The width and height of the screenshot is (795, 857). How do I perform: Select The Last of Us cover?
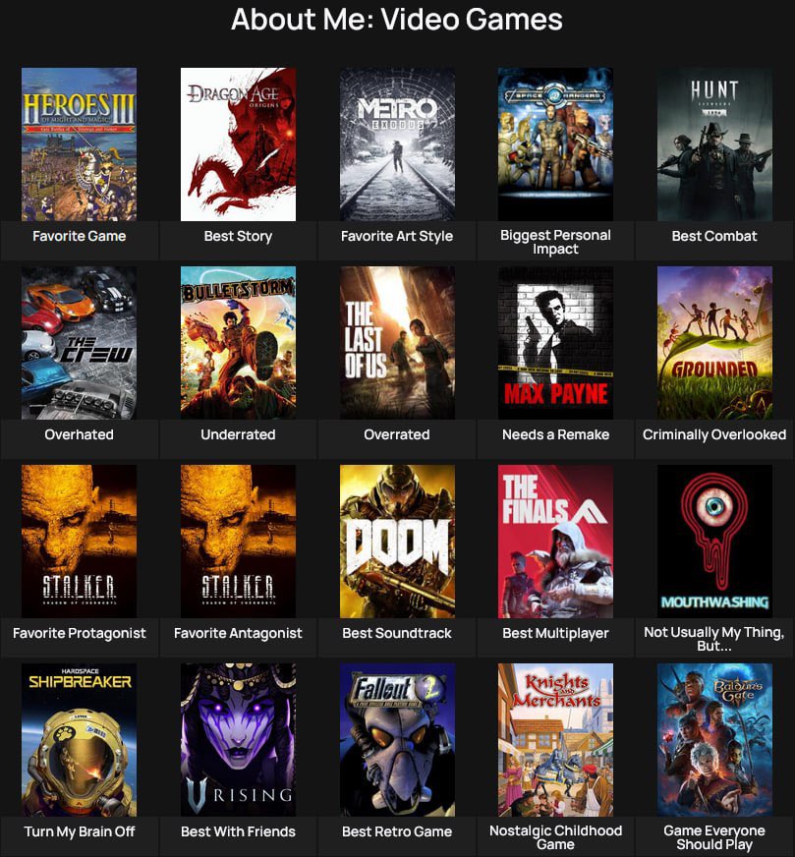397,343
